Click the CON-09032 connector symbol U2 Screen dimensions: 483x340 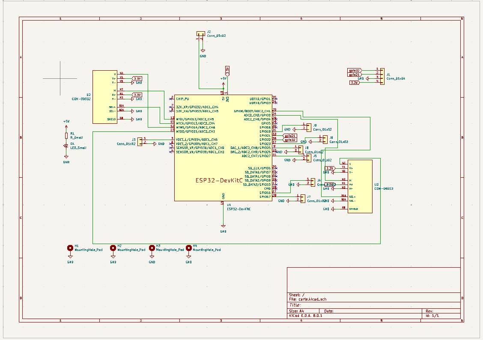105,96
